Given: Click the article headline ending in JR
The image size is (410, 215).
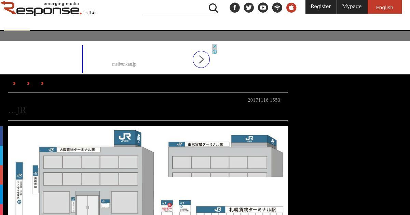Looking at the screenshot, I should [17, 110].
